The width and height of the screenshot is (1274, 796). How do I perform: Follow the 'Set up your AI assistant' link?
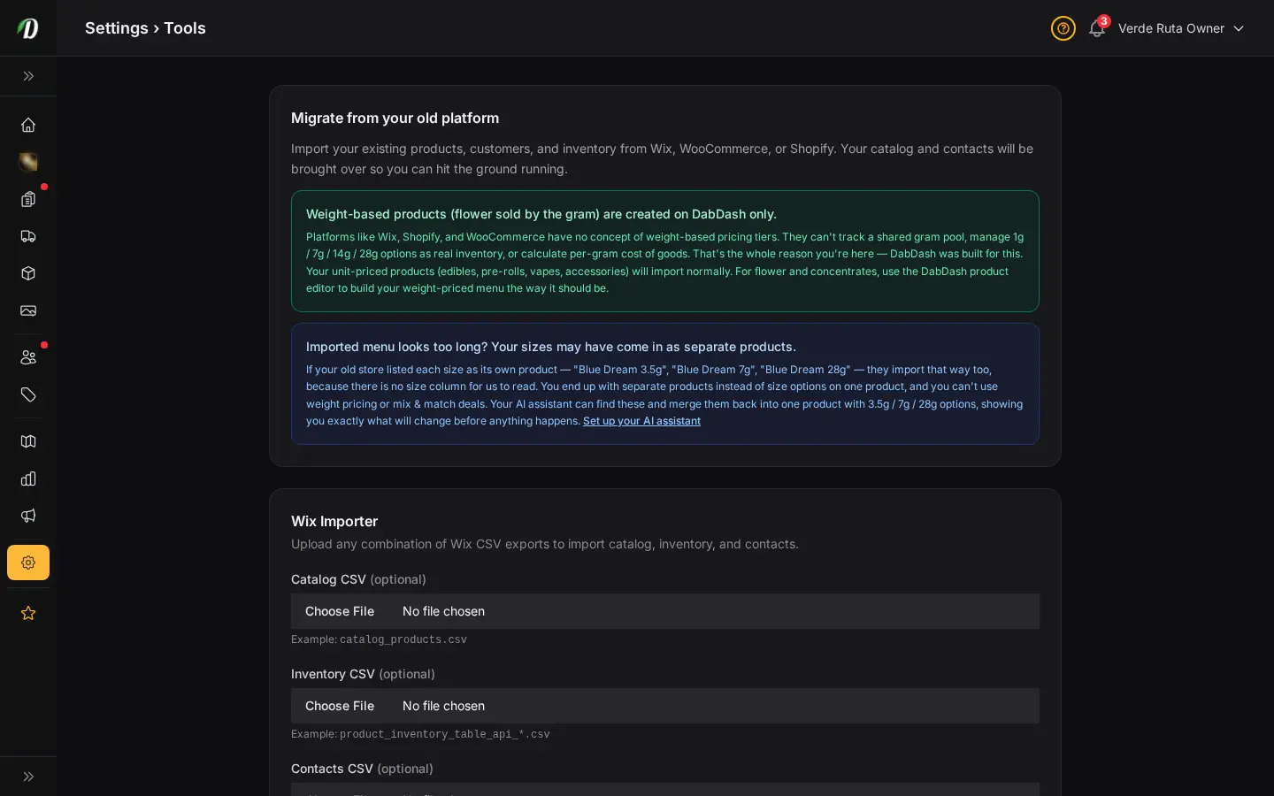pyautogui.click(x=641, y=421)
